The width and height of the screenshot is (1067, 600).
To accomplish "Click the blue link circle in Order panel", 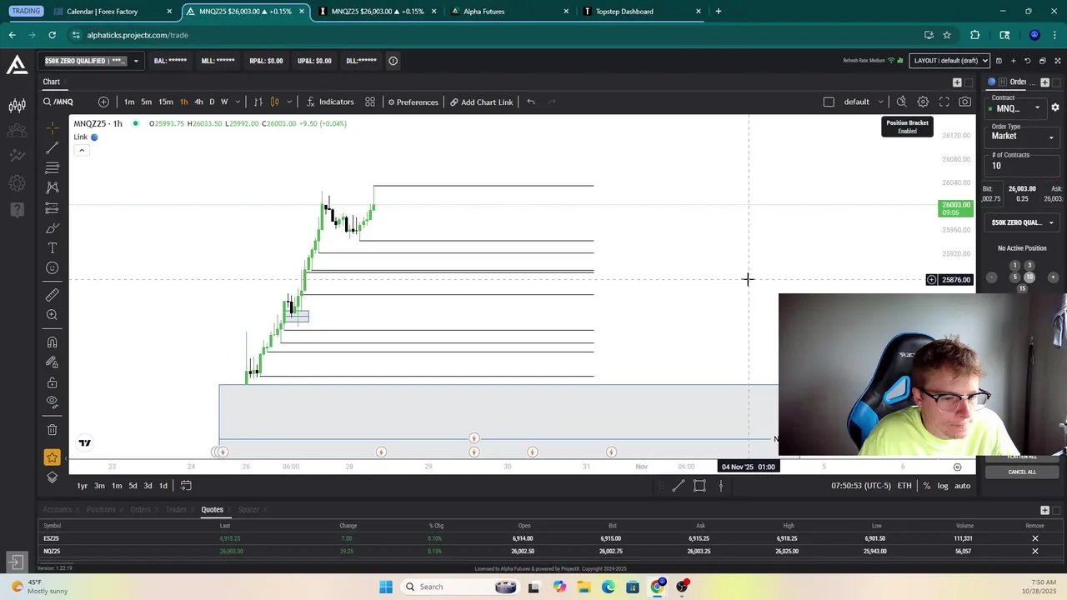I will point(991,82).
